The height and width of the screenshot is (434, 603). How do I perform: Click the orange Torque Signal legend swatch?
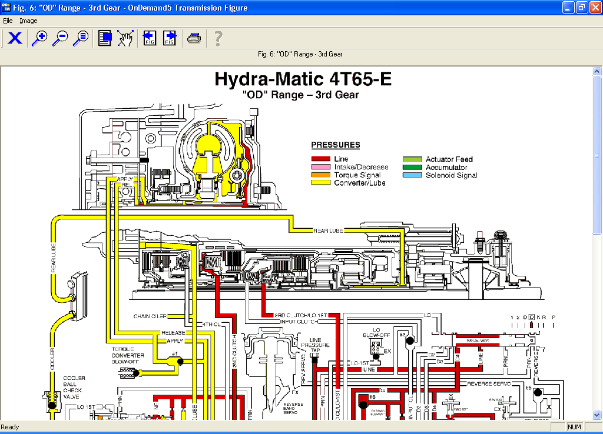321,175
